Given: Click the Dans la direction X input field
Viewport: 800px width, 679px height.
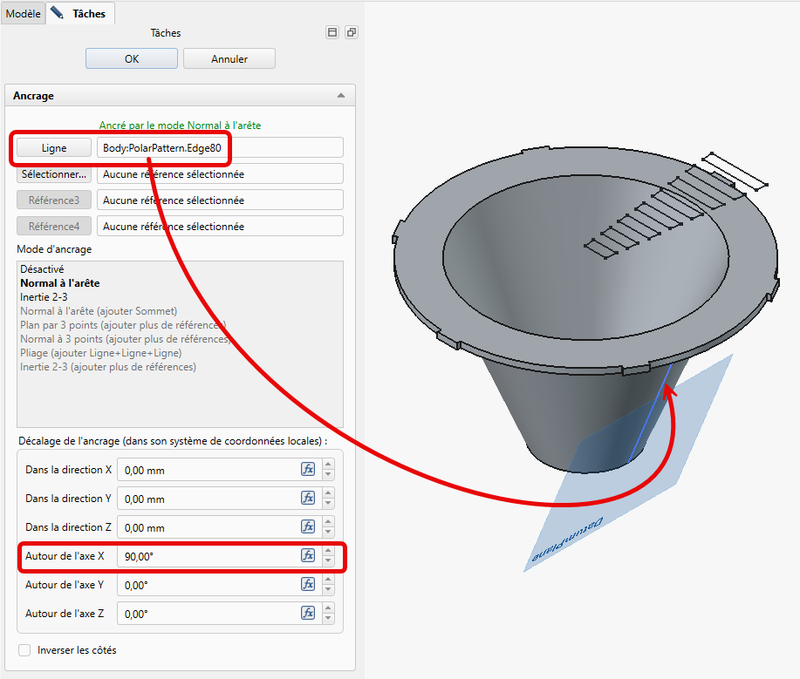Looking at the screenshot, I should (208, 470).
